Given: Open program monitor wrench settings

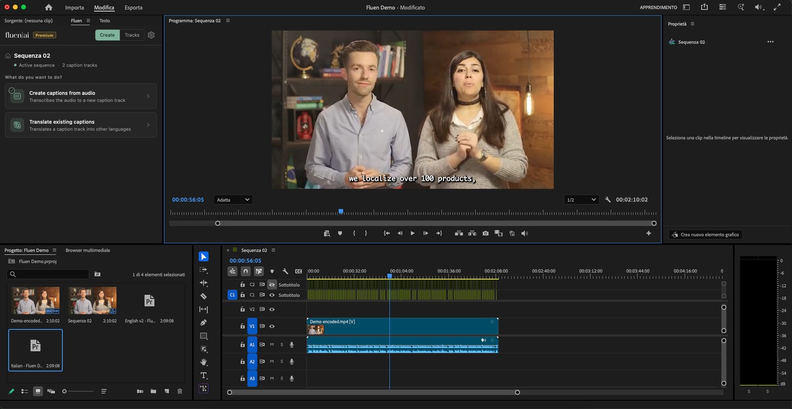Looking at the screenshot, I should tap(608, 200).
